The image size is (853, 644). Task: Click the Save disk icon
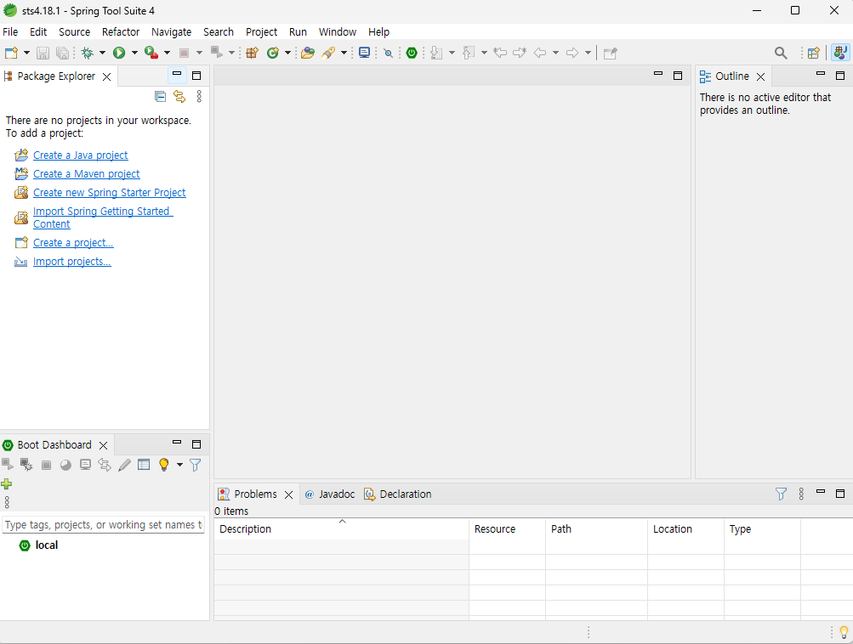pyautogui.click(x=43, y=53)
